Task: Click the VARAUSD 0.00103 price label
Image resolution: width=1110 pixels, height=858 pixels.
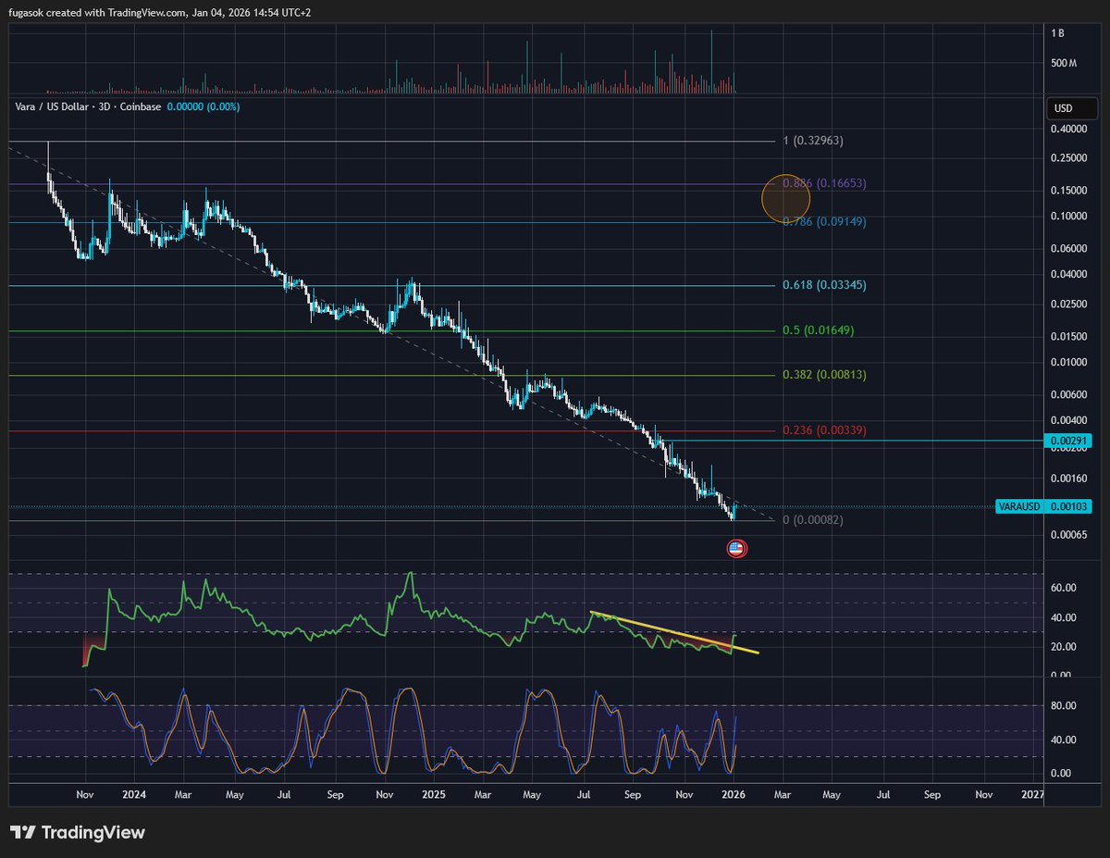Action: pyautogui.click(x=1042, y=506)
